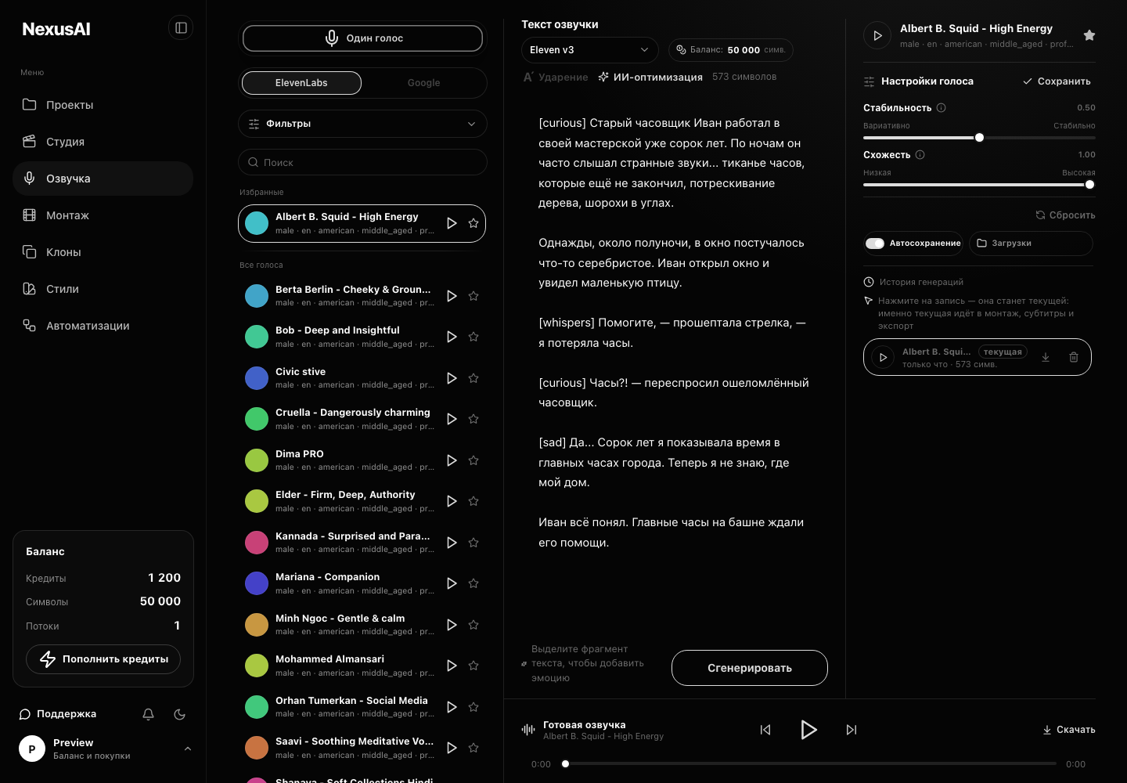
Task: Play the Elder - Firm, Deep, Authority sample
Action: [x=452, y=501]
